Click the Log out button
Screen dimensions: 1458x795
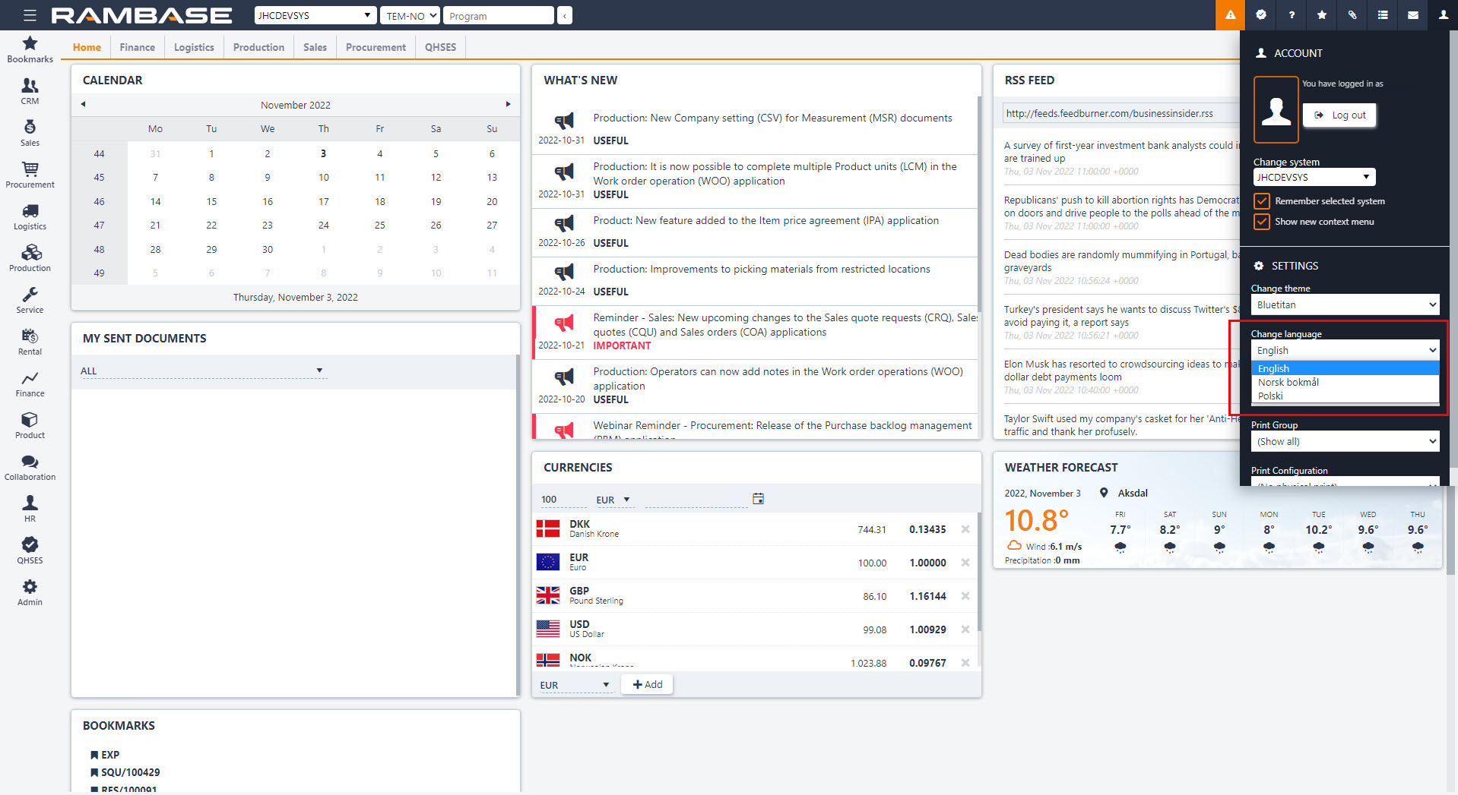click(x=1341, y=115)
